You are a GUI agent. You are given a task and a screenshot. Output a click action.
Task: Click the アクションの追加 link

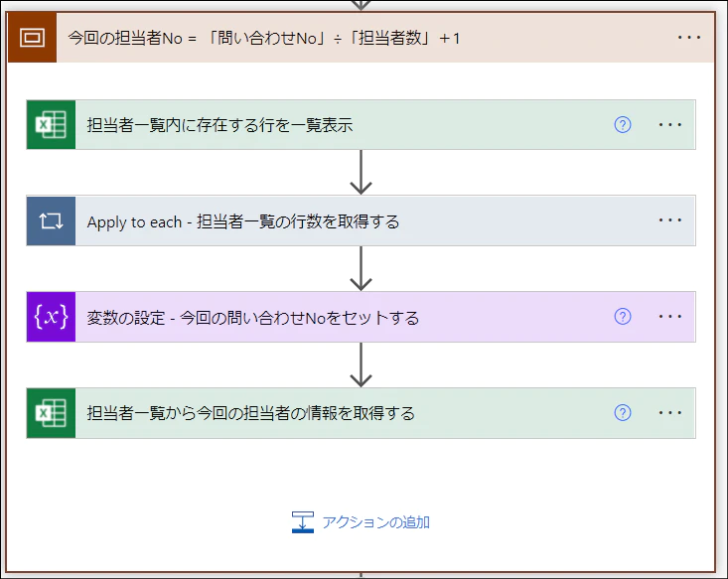tap(375, 522)
